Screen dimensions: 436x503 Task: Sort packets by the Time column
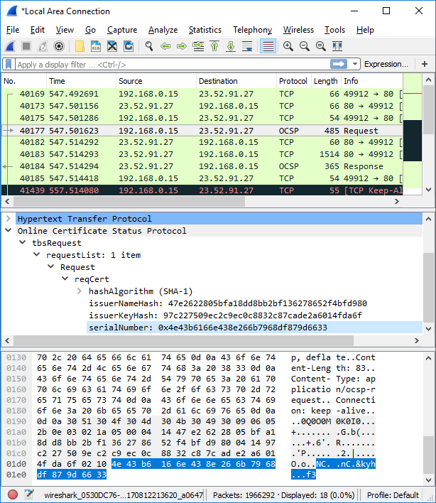pos(82,81)
